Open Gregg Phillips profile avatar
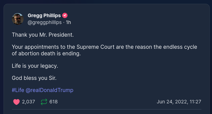212x114 pixels. [18, 19]
